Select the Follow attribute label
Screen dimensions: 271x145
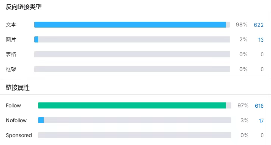(x=13, y=106)
